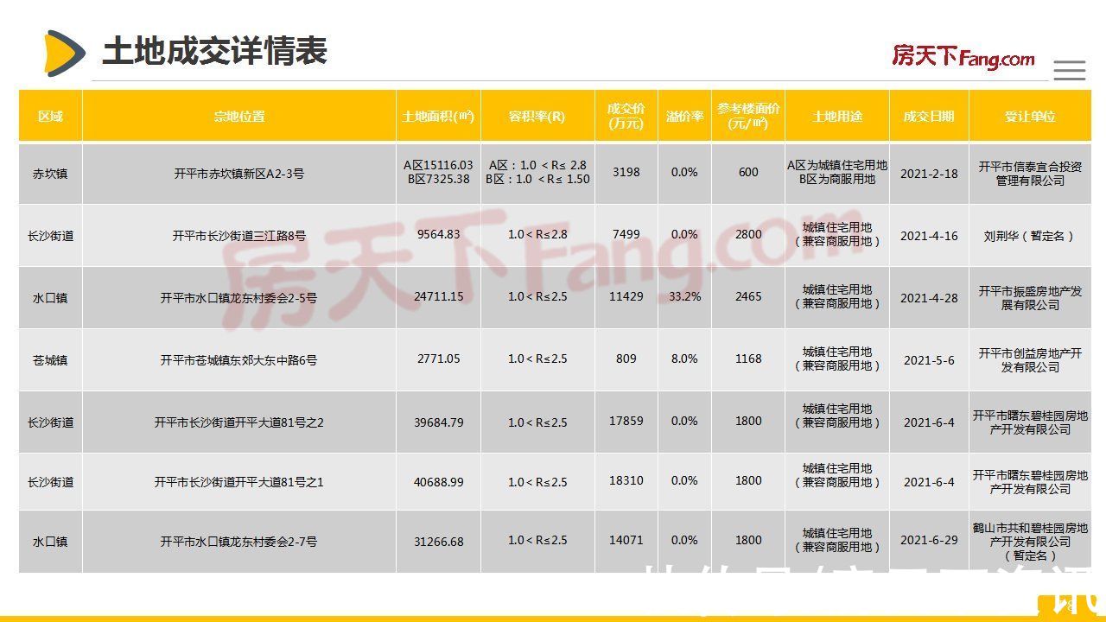Select area cell 40688.99
This screenshot has width=1106, height=622.
438,482
